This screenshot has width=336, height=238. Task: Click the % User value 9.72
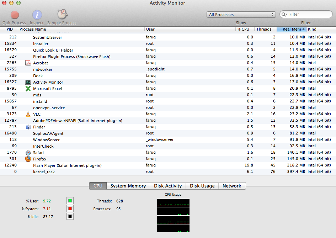click(x=47, y=201)
